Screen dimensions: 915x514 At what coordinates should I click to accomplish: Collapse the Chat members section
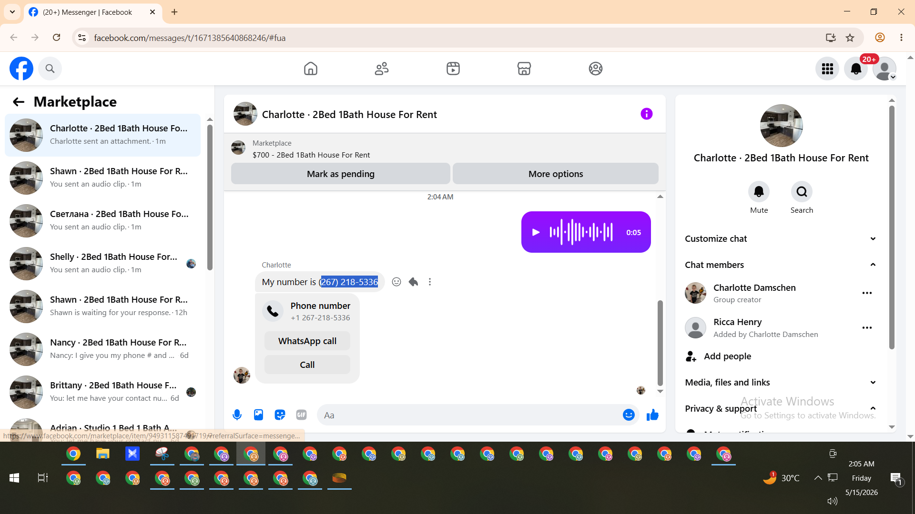click(x=781, y=265)
